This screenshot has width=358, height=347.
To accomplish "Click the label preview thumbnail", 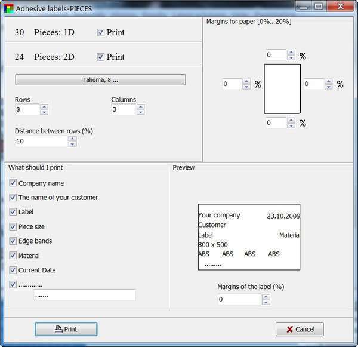I will click(249, 237).
